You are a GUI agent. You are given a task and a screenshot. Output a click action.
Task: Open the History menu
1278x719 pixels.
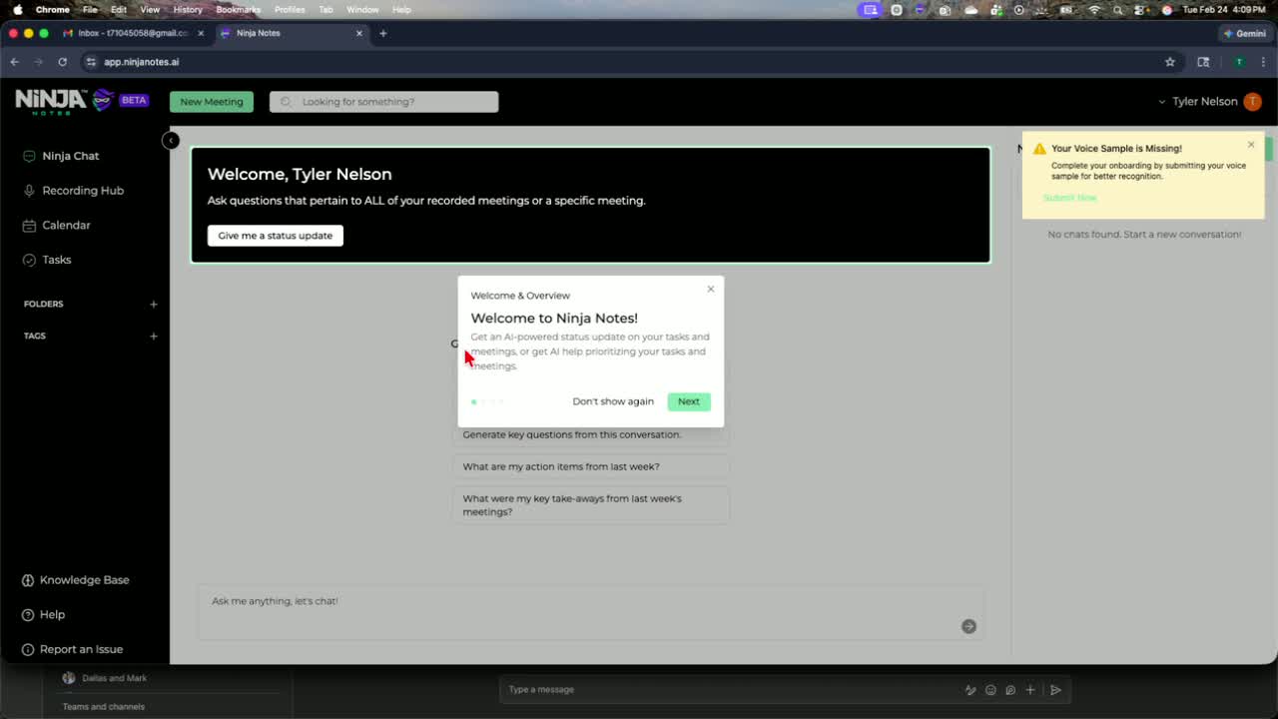tap(188, 9)
